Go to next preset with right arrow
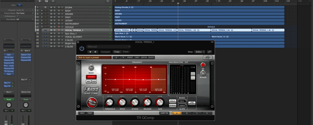Viewport: 313px width, 125px height. (95, 52)
